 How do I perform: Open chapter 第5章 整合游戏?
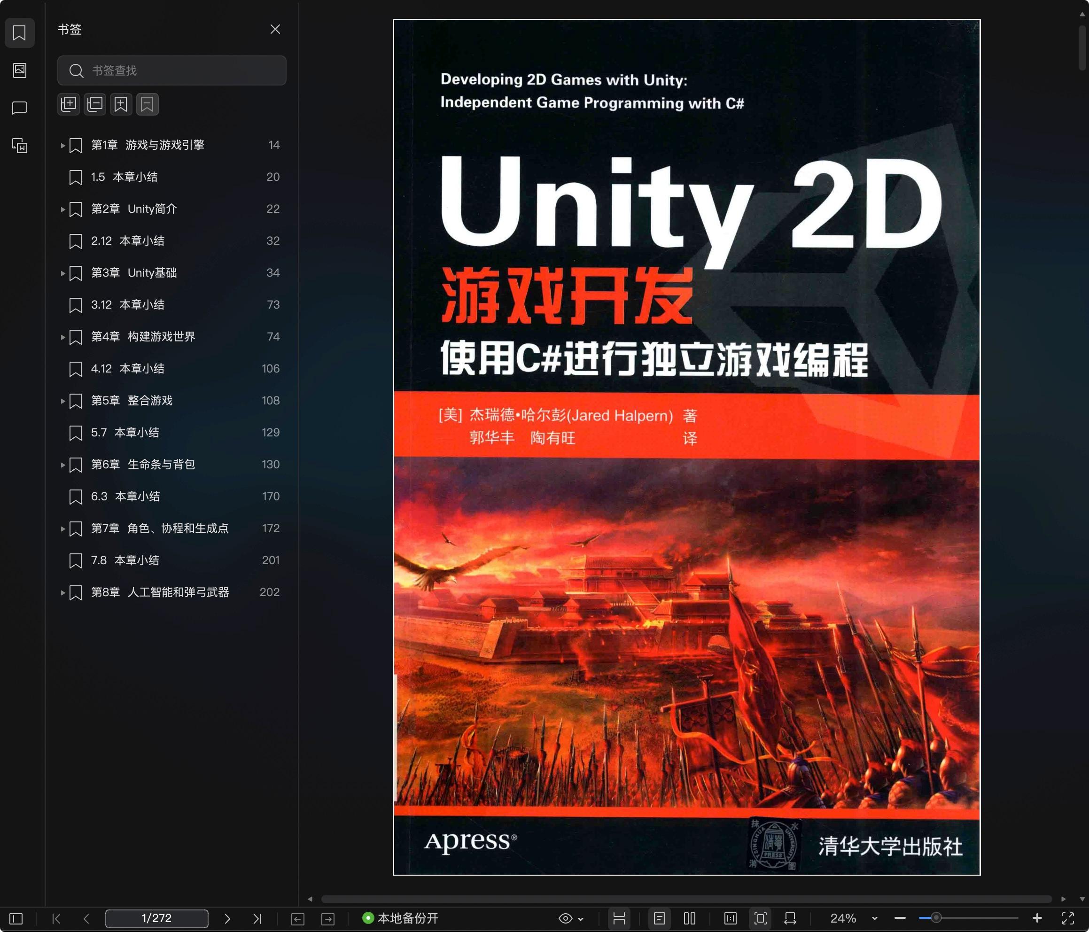172,401
